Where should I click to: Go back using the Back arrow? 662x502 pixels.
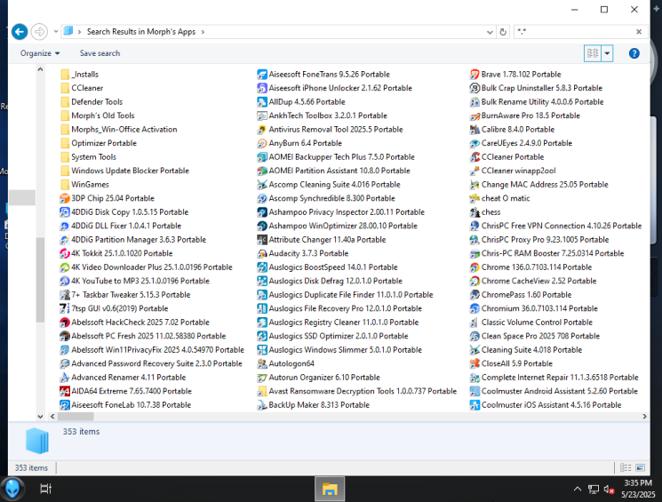click(20, 32)
